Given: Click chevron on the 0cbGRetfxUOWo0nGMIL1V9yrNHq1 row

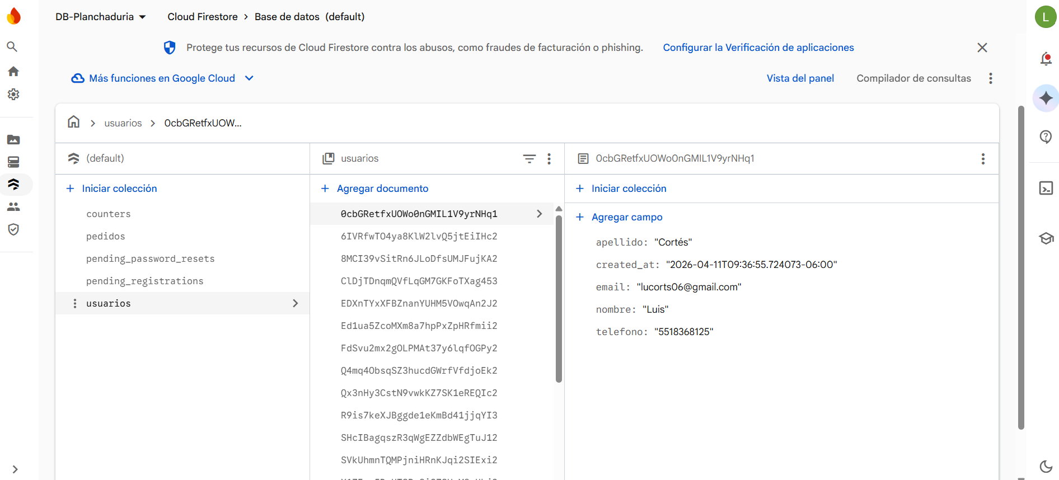Looking at the screenshot, I should (x=540, y=214).
